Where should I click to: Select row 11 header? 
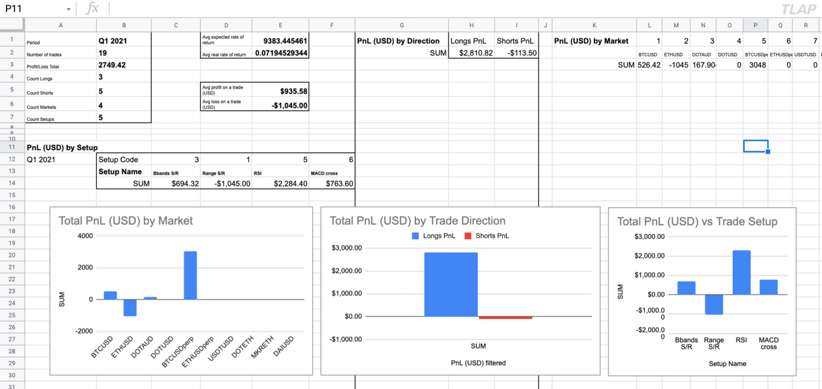pyautogui.click(x=12, y=147)
